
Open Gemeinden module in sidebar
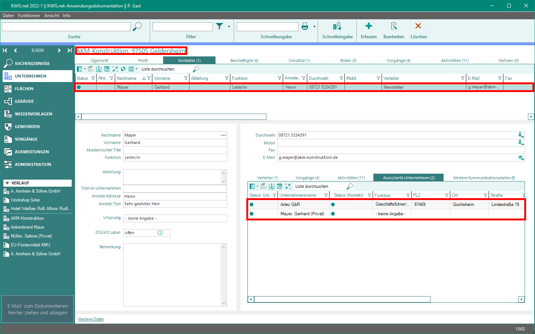[37, 127]
